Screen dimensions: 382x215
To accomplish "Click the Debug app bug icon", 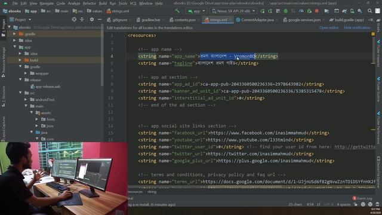I will click(x=286, y=11).
